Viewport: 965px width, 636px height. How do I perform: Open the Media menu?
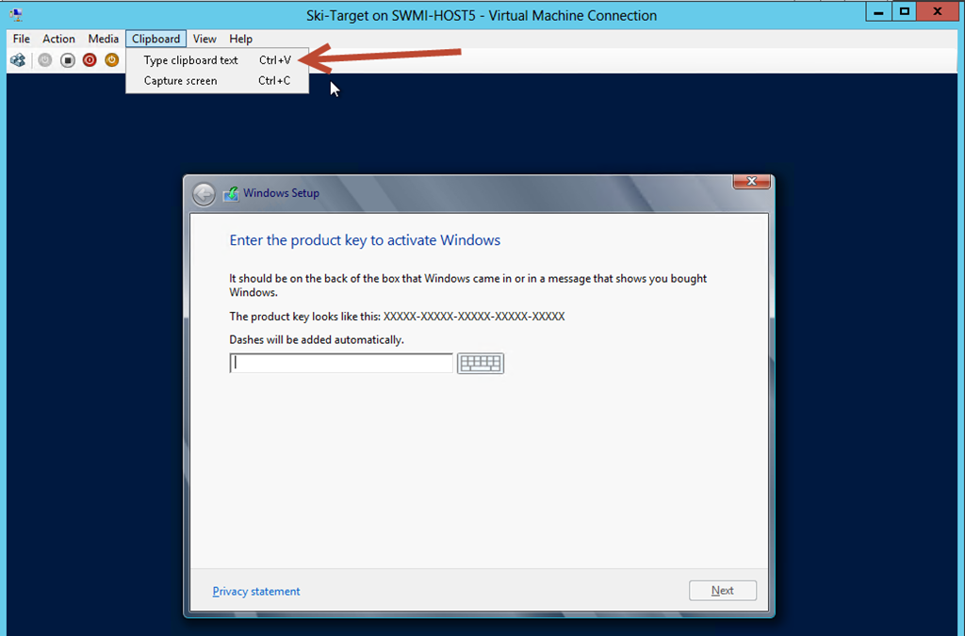(x=104, y=39)
